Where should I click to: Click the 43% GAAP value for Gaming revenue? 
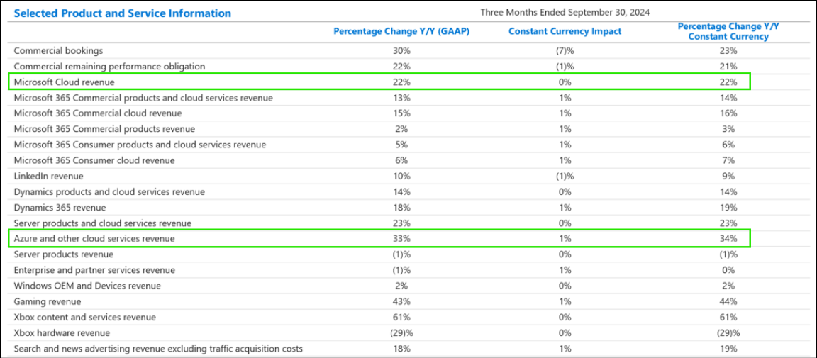click(401, 301)
